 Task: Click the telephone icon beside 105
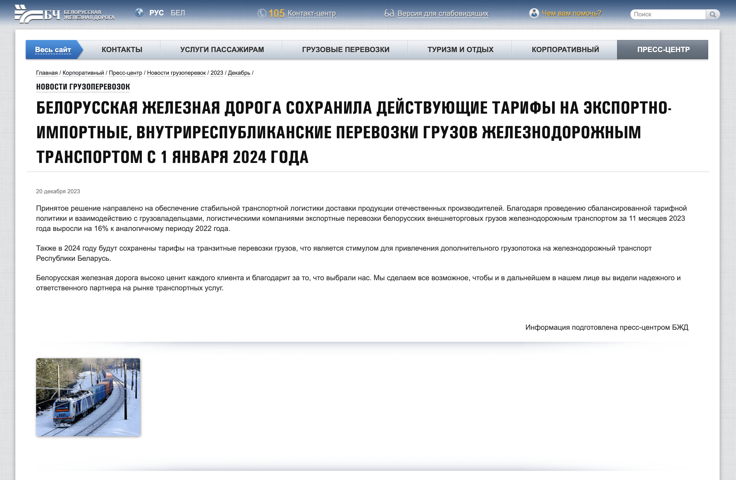263,13
